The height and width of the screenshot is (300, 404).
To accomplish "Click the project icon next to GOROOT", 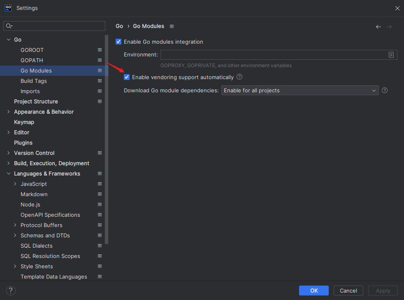I will coord(100,50).
